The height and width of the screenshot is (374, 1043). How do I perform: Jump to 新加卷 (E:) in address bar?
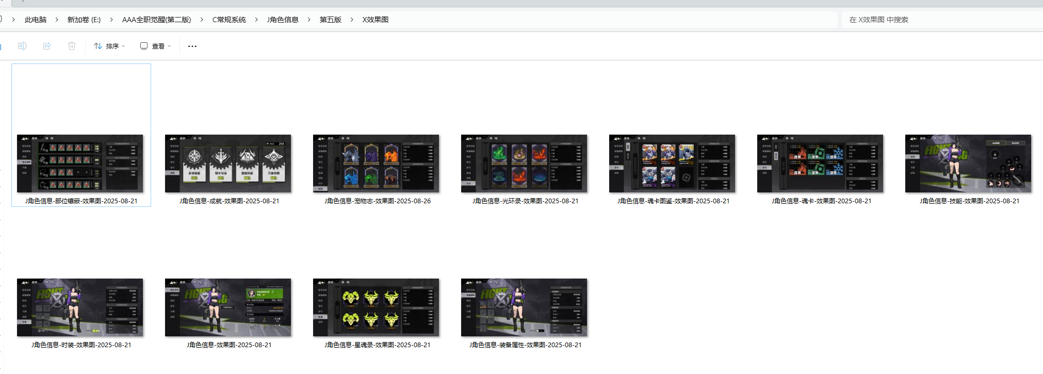(x=84, y=20)
